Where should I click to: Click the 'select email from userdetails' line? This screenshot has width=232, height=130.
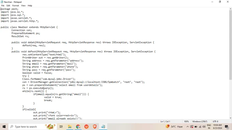[62, 85]
